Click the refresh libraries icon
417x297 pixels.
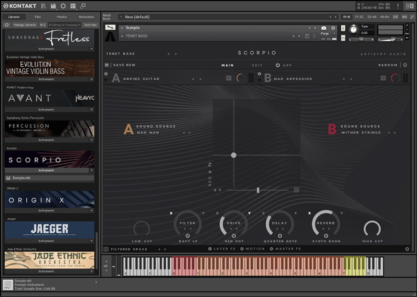(6, 25)
